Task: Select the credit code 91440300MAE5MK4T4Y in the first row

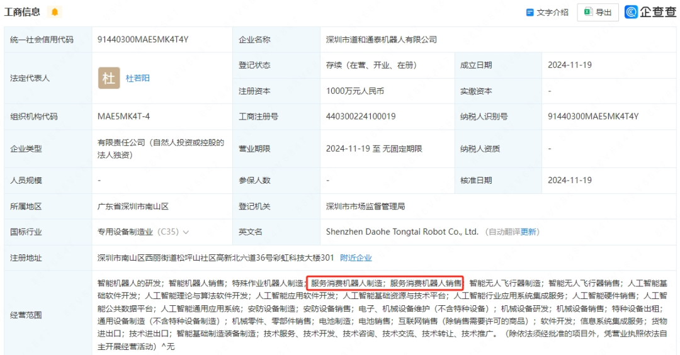Action: 143,40
